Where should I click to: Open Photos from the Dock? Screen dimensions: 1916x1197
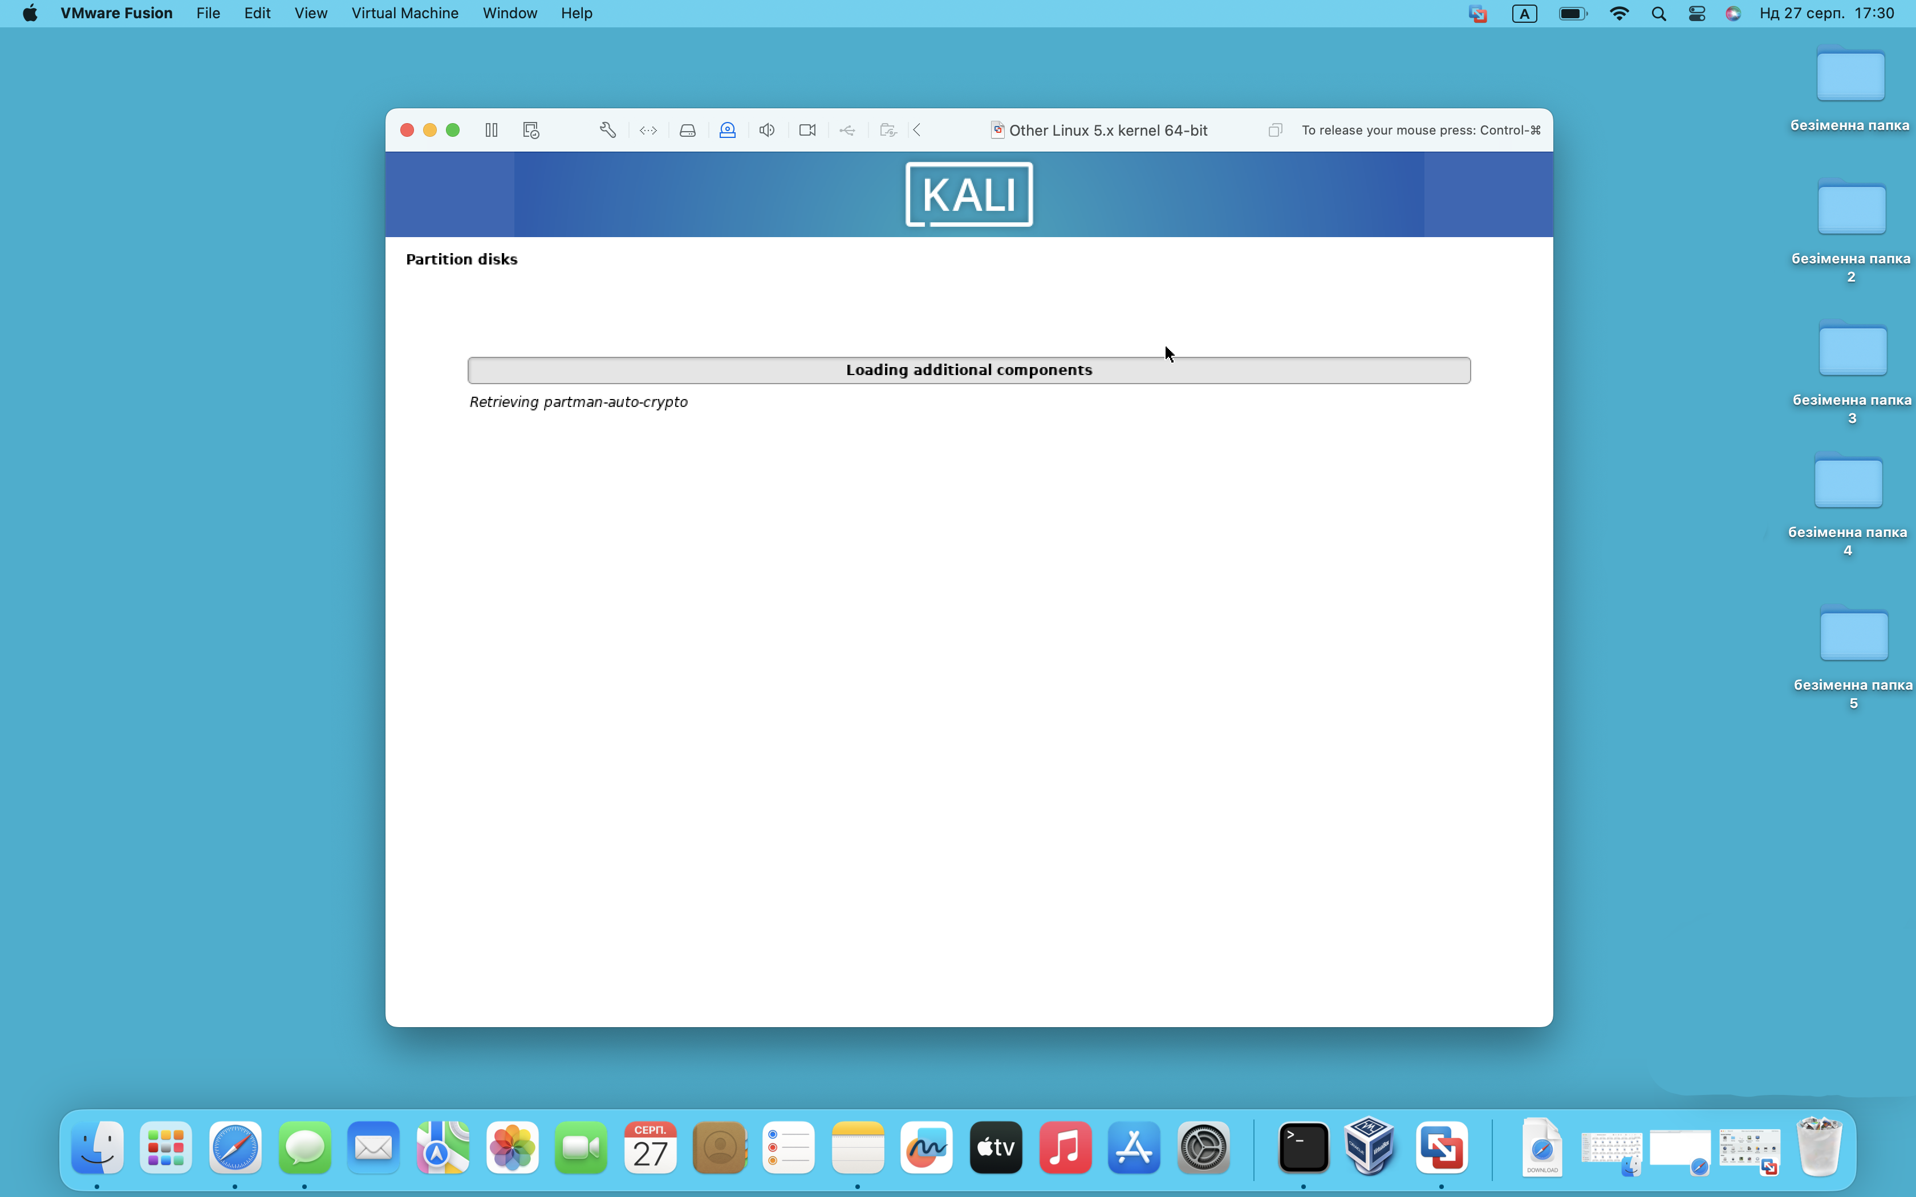(x=512, y=1147)
